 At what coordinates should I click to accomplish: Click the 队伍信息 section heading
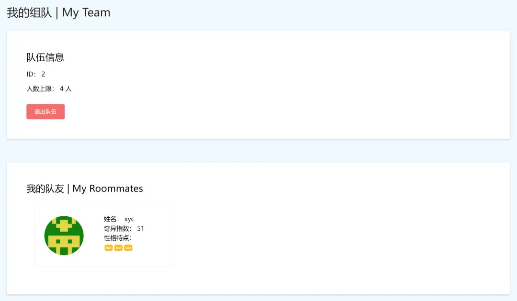click(x=45, y=57)
